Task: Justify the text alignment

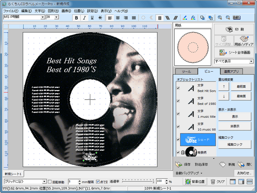Action: coord(134,18)
